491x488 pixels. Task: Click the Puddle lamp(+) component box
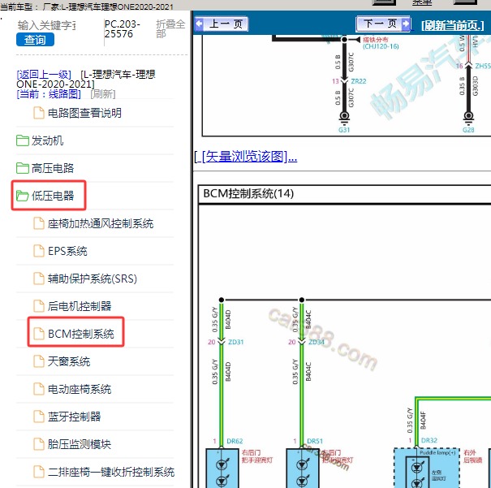(427, 468)
